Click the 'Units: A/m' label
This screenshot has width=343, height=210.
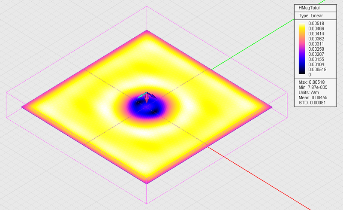pos(309,92)
